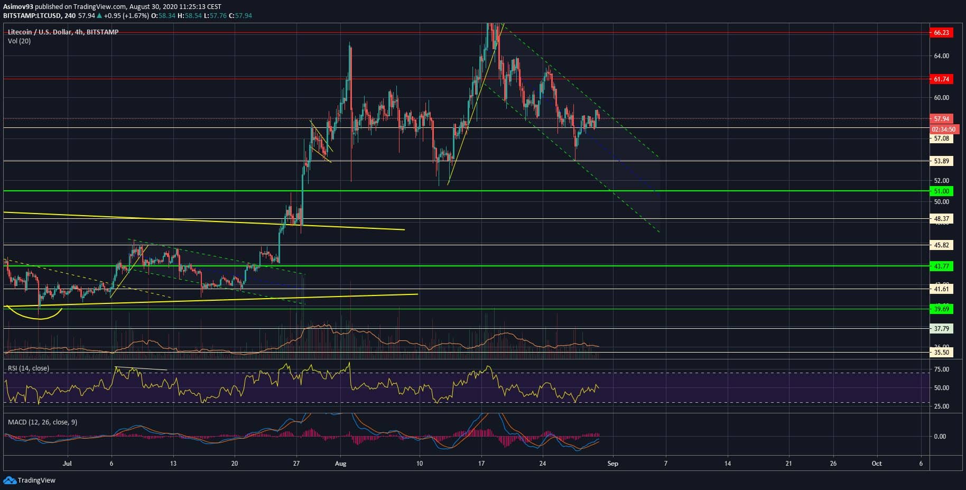
Task: Click the Jul label on the time axis
Action: tap(67, 464)
